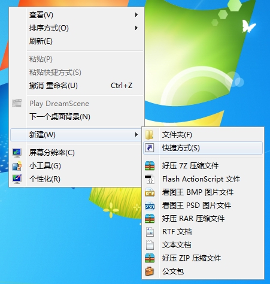Open the 新建(W) menu entry
This screenshot has height=284, width=270.
[x=76, y=135]
